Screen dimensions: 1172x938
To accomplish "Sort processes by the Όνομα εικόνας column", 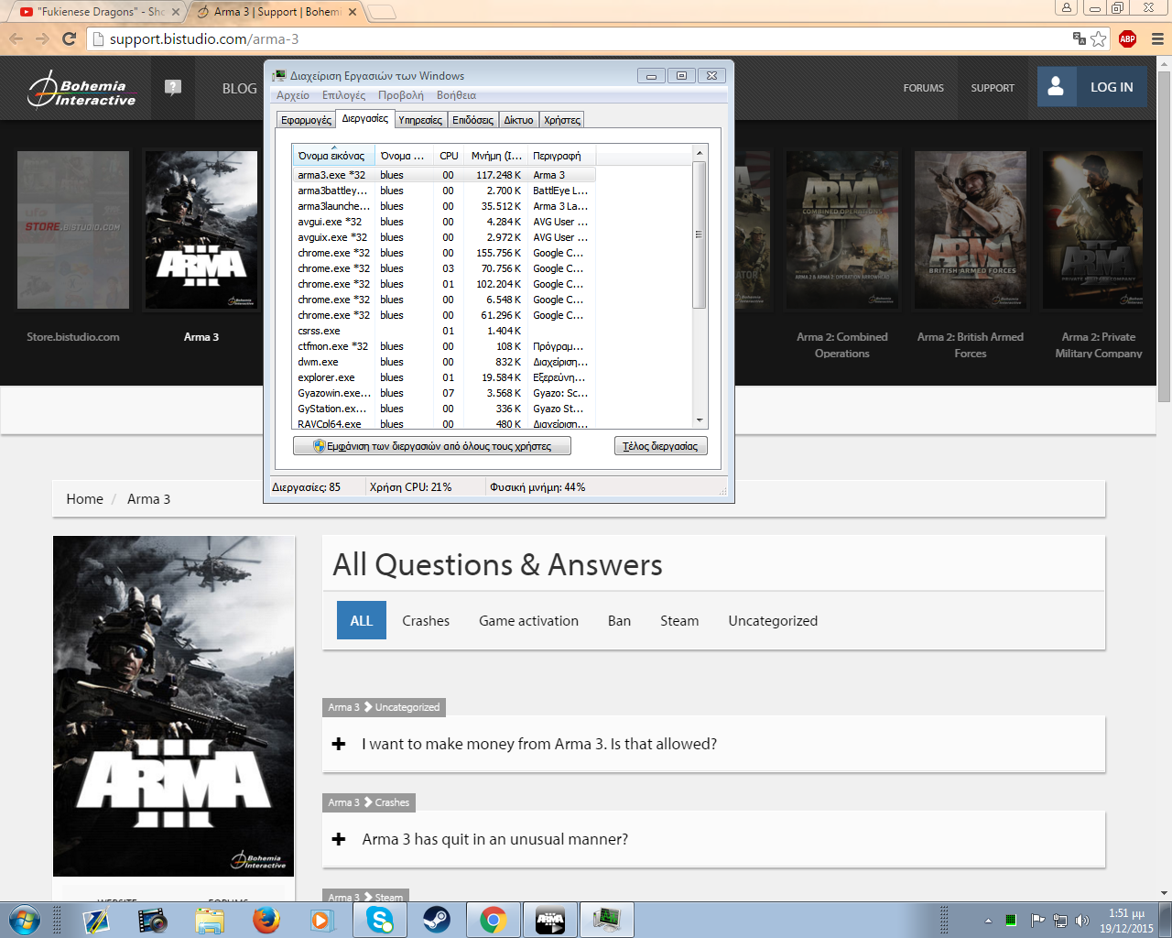I will click(333, 156).
